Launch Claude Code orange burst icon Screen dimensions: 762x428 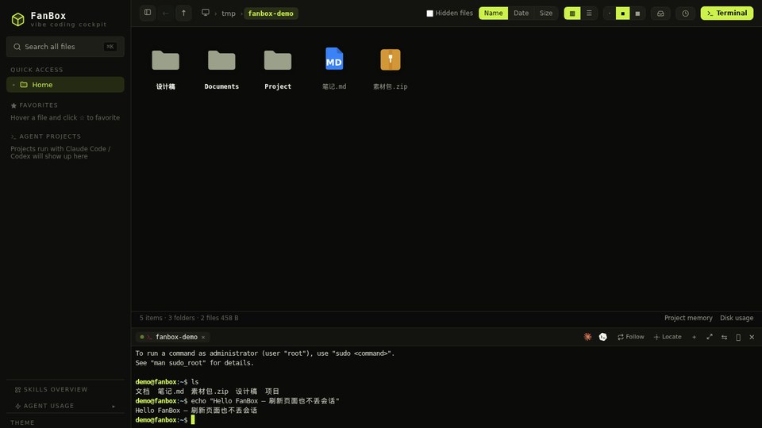pyautogui.click(x=587, y=337)
